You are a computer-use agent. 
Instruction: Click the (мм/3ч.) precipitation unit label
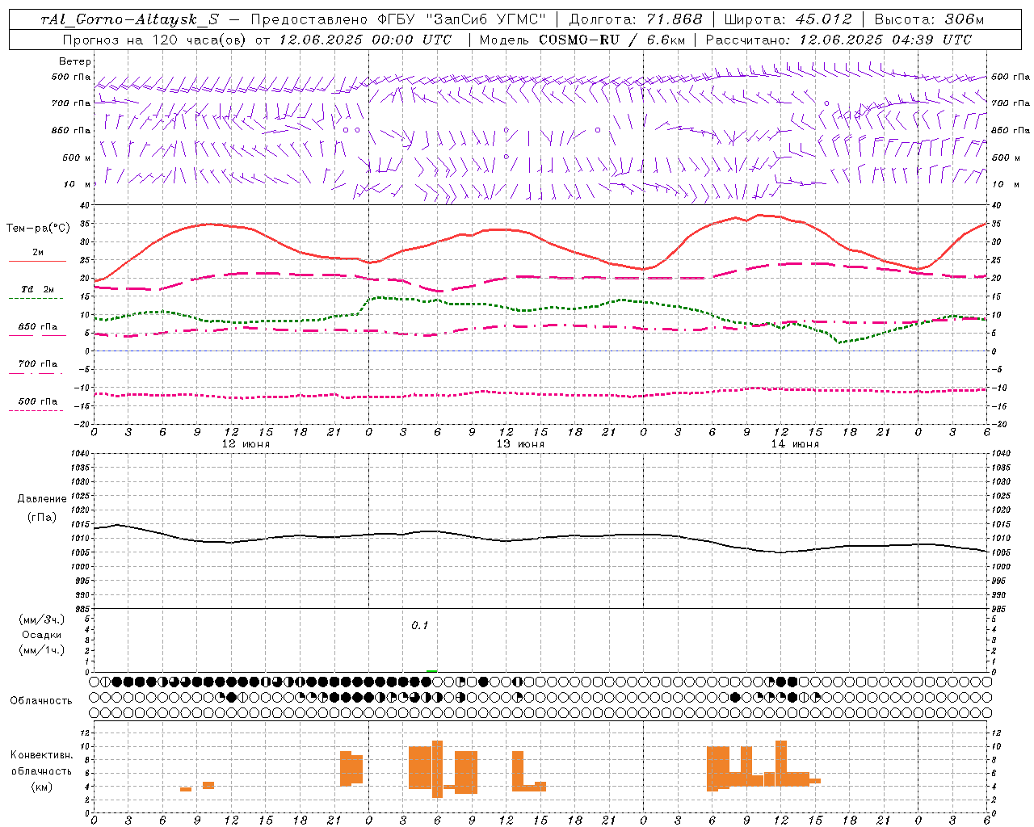(42, 619)
